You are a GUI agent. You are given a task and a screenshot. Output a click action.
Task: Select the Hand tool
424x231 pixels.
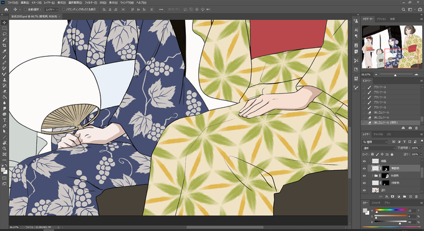point(4,143)
